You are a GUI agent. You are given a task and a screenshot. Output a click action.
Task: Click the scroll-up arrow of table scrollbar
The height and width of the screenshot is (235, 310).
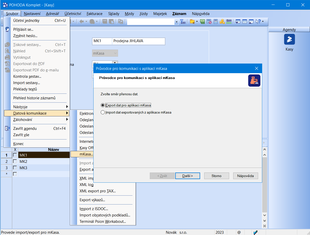(x=265, y=155)
